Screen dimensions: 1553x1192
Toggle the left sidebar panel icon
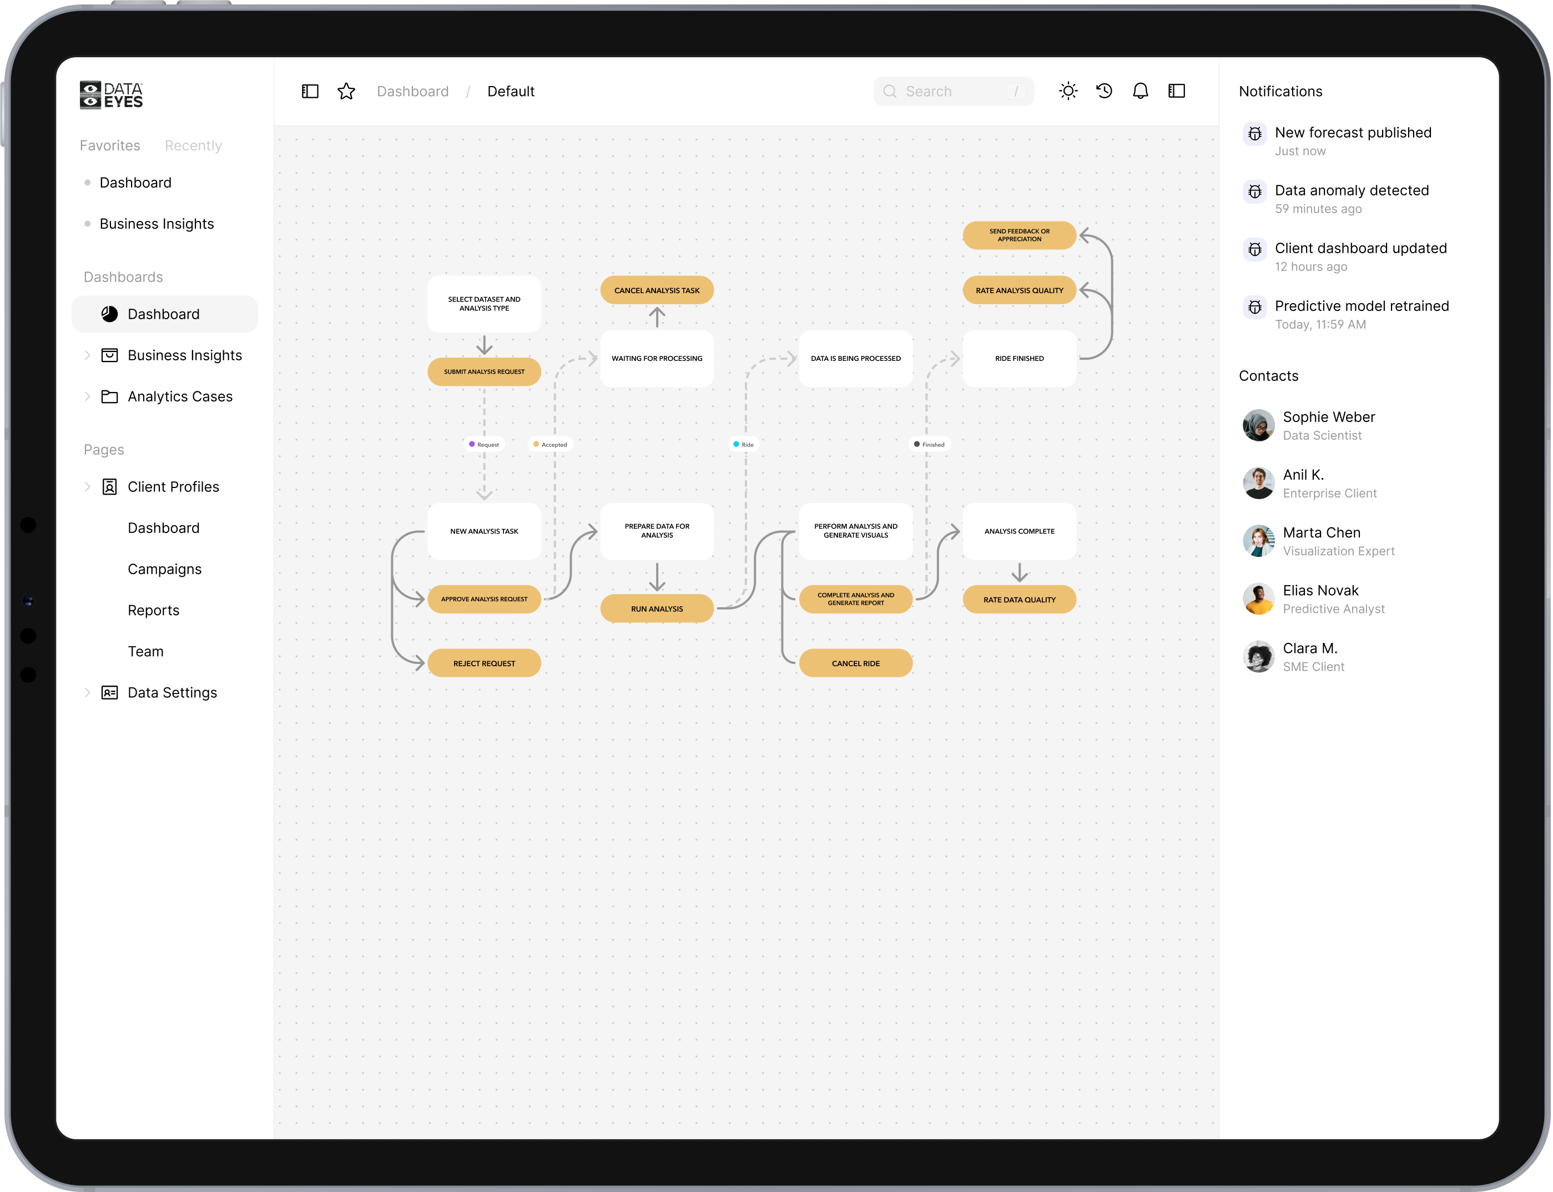310,92
